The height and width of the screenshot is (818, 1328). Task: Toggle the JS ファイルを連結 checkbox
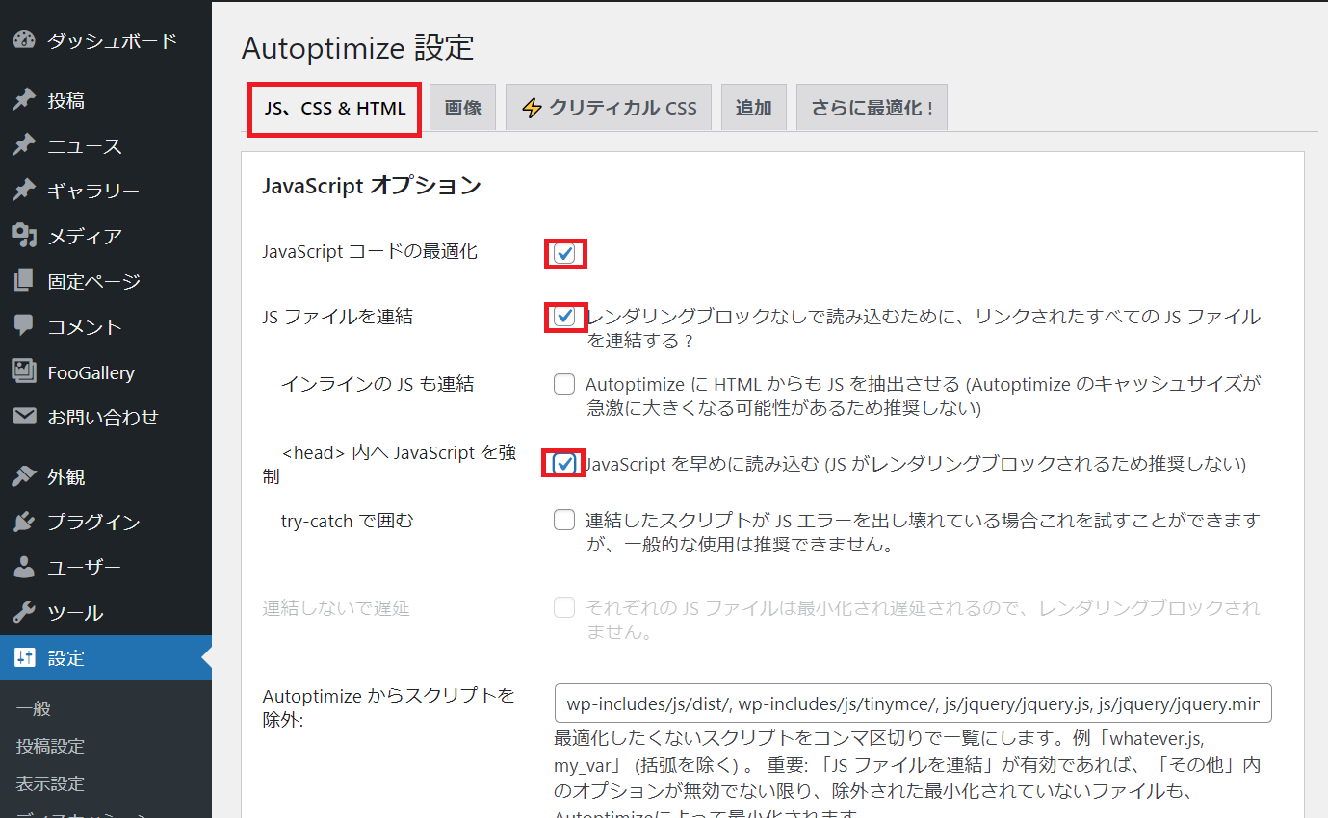pyautogui.click(x=564, y=317)
